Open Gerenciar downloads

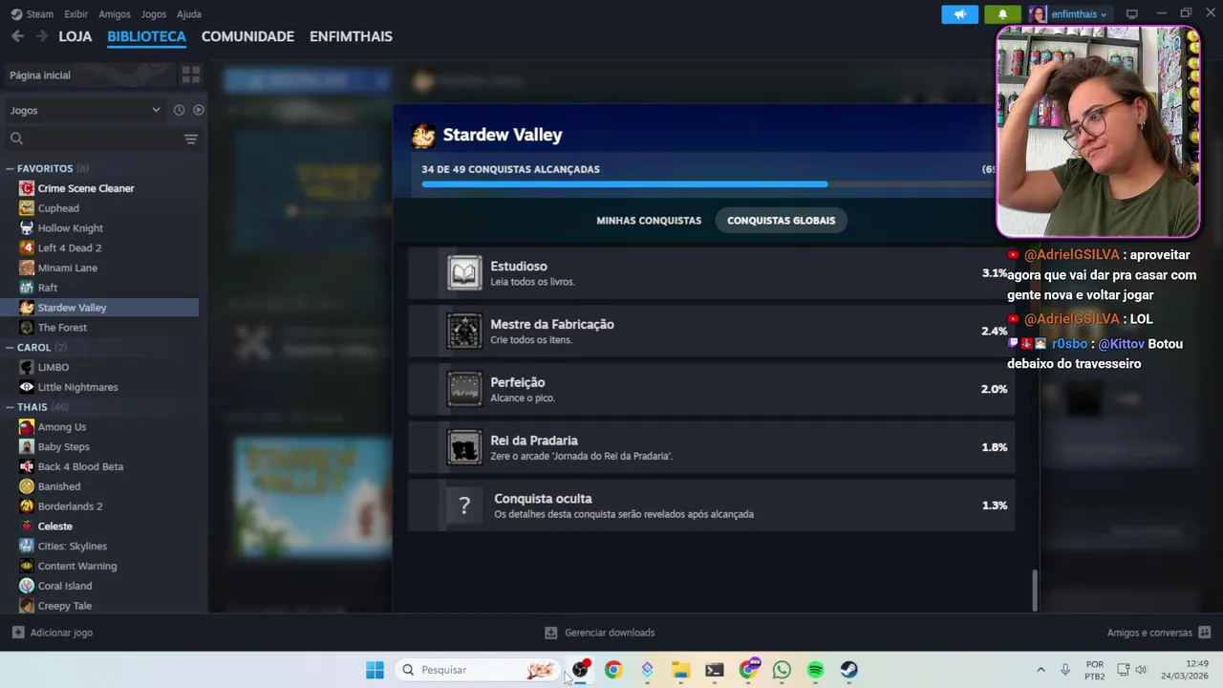coord(600,633)
